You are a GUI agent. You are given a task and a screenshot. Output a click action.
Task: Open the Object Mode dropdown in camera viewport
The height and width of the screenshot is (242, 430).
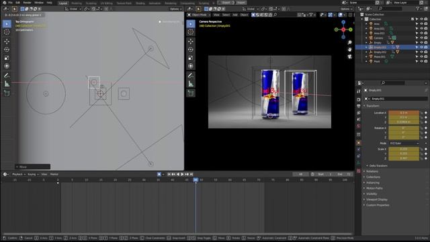pyautogui.click(x=199, y=15)
